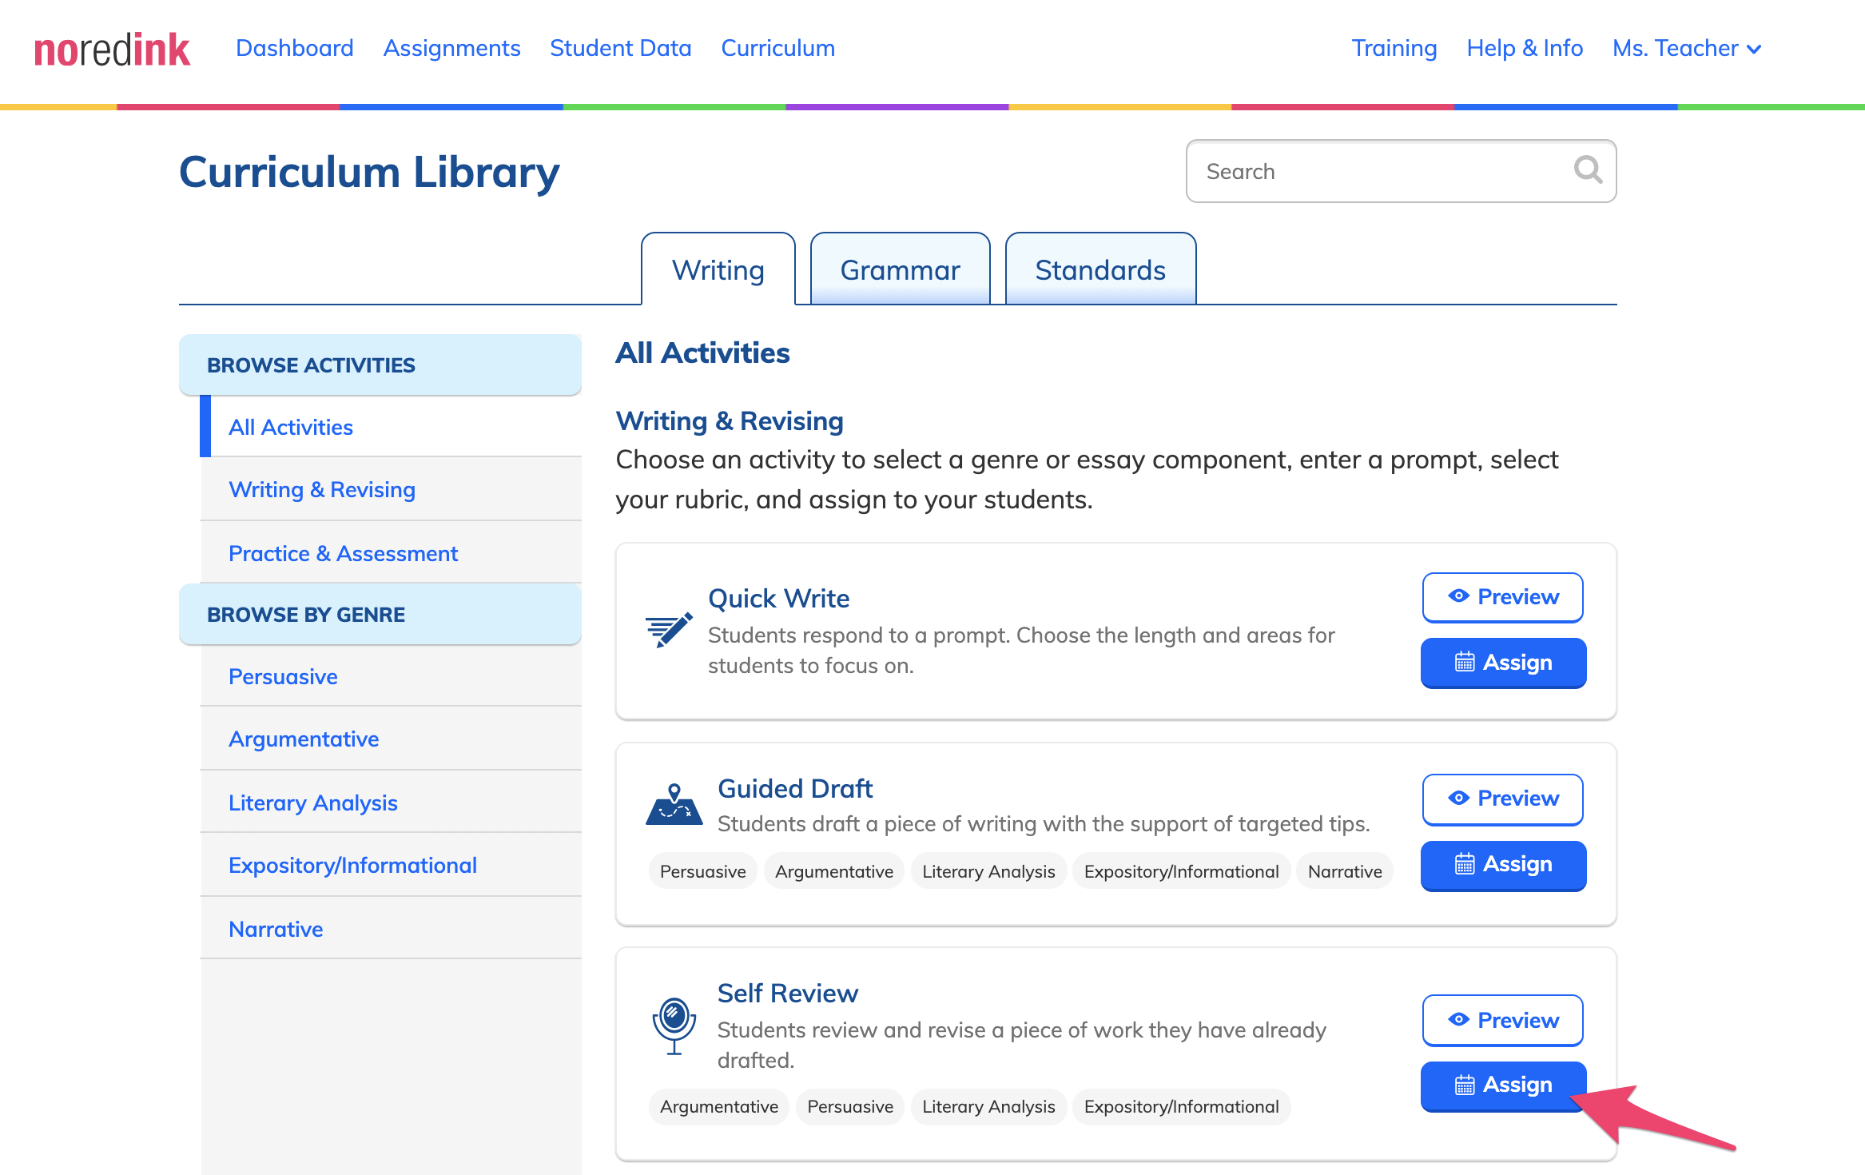The width and height of the screenshot is (1865, 1175).
Task: Browse Expository/Informational in the sidebar
Action: (x=391, y=865)
